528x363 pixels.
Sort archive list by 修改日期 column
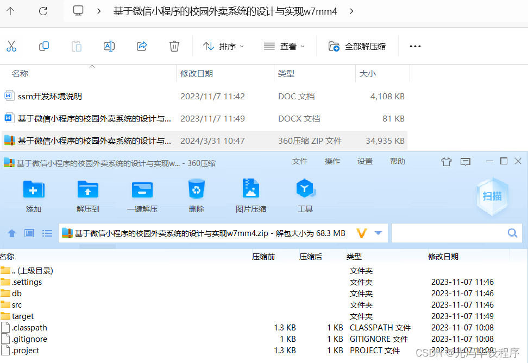(x=443, y=257)
